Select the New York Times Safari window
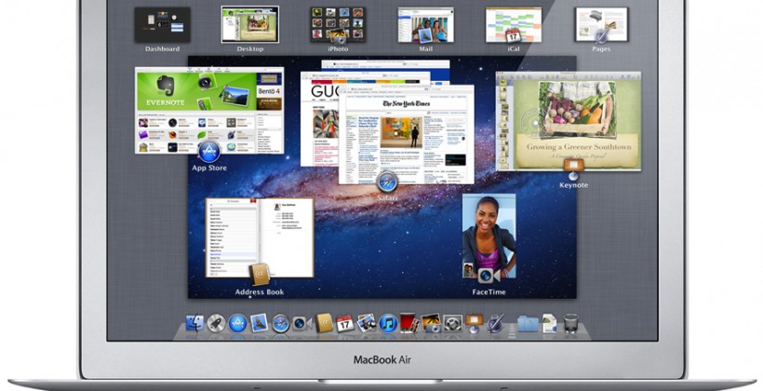 (407, 134)
